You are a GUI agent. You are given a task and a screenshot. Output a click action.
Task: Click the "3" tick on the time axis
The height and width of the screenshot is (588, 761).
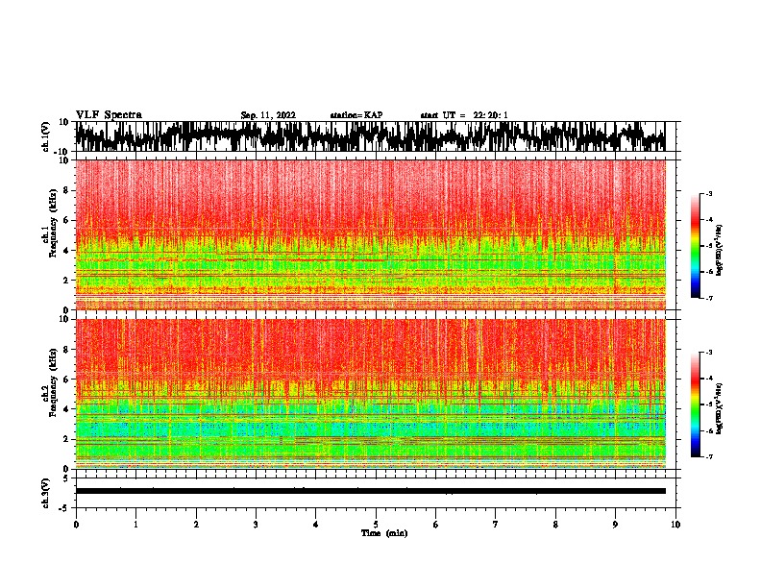pyautogui.click(x=256, y=525)
